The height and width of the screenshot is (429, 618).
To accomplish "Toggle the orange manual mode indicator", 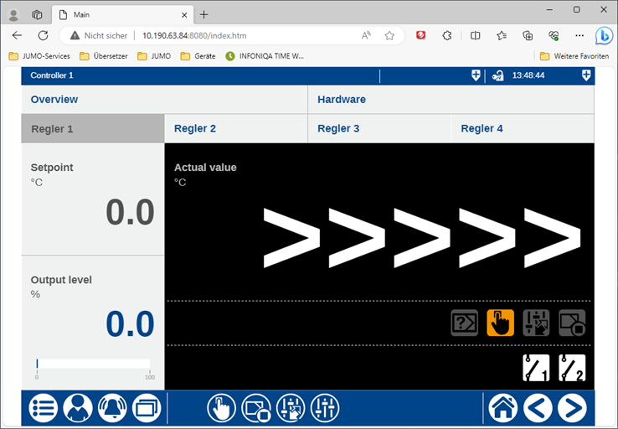I will coord(500,323).
